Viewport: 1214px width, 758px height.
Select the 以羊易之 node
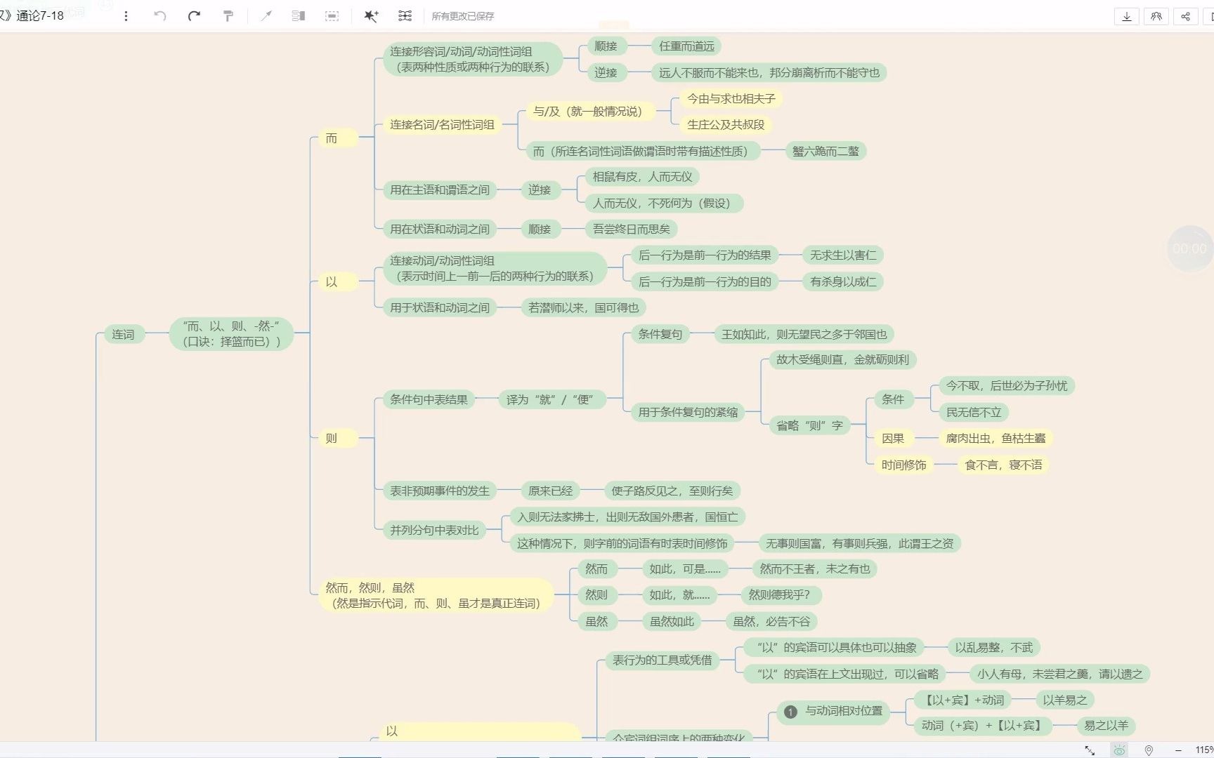pyautogui.click(x=1064, y=700)
